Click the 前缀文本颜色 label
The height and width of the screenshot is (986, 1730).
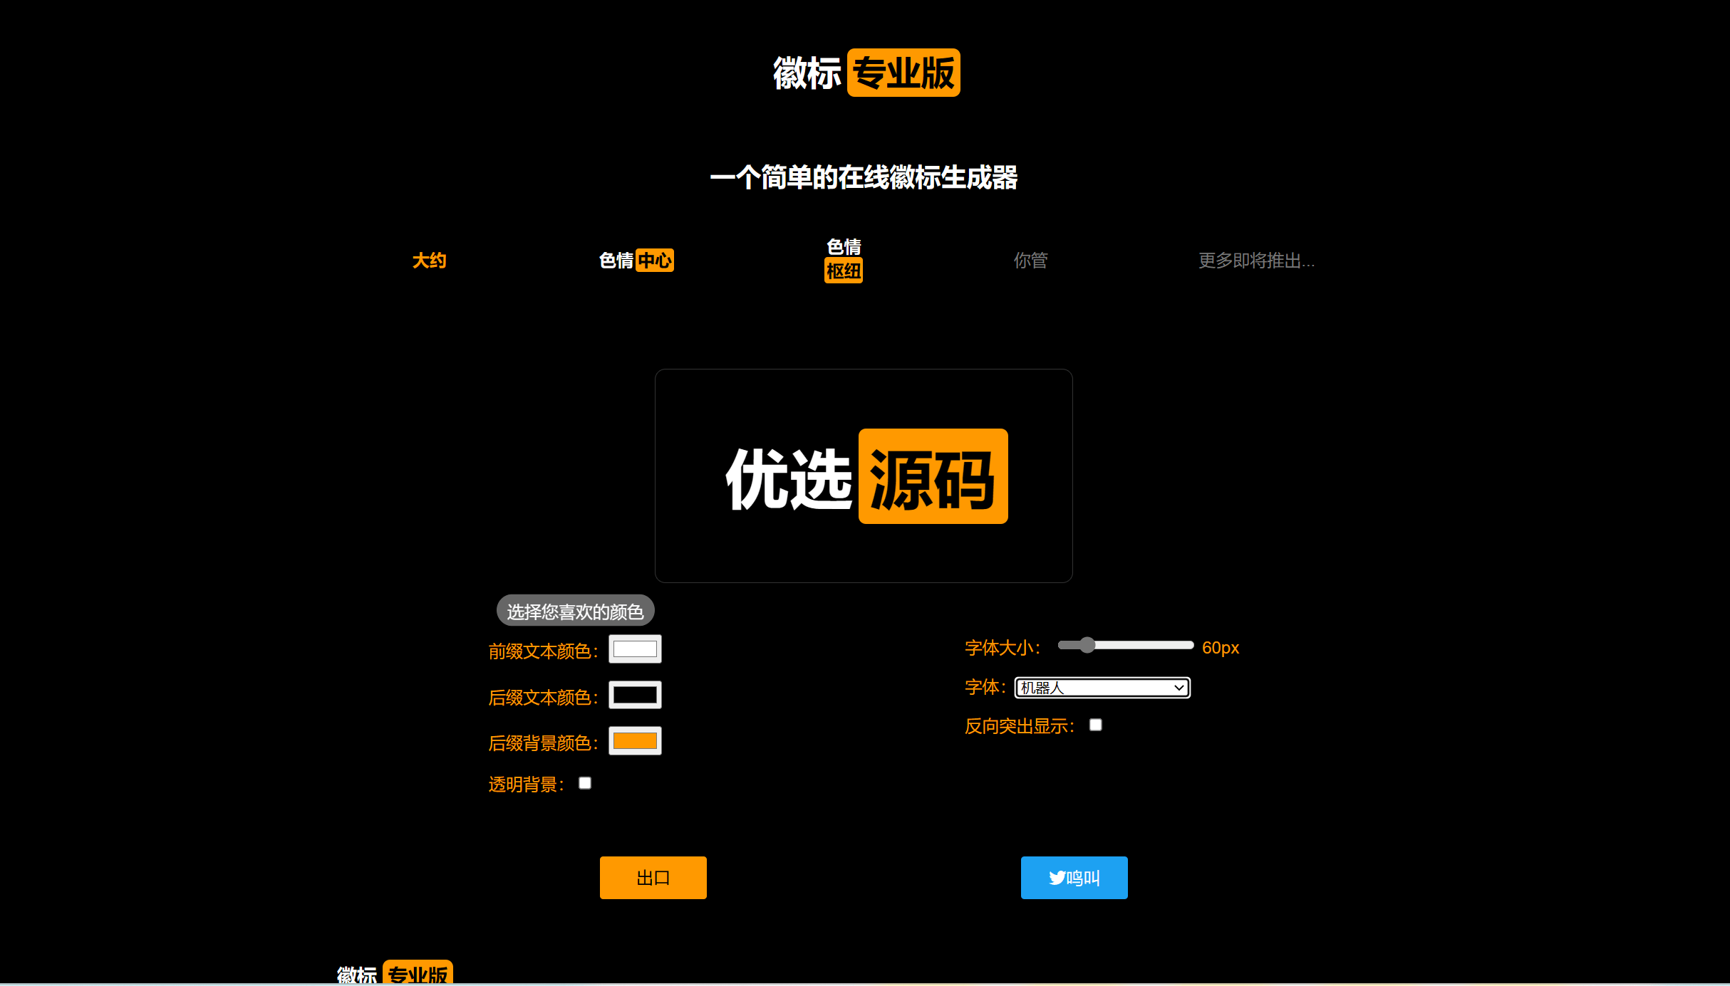coord(544,651)
